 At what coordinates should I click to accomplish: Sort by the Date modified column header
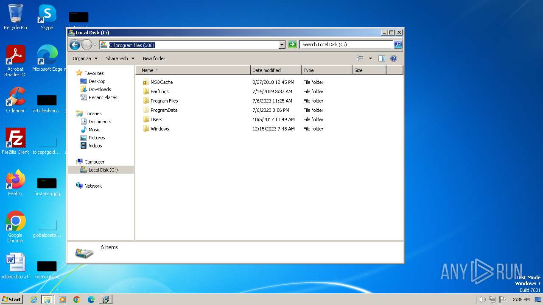pyautogui.click(x=276, y=70)
